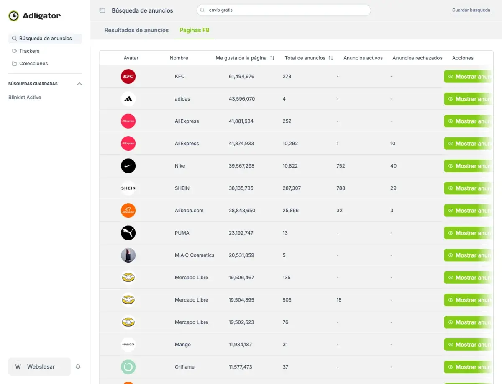Viewport: 502px width, 384px height.
Task: Click the Alibaba.com name cell
Action: 189,211
